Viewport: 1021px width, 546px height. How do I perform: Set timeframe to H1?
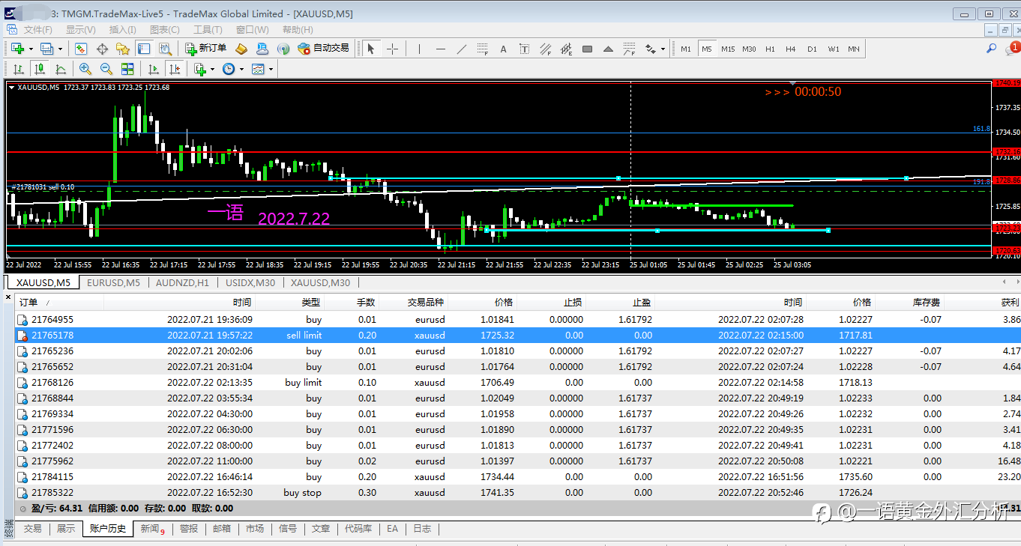(x=770, y=49)
